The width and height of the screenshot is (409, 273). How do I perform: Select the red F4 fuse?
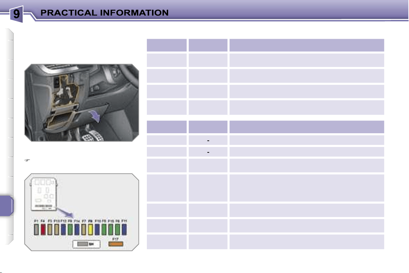43,229
